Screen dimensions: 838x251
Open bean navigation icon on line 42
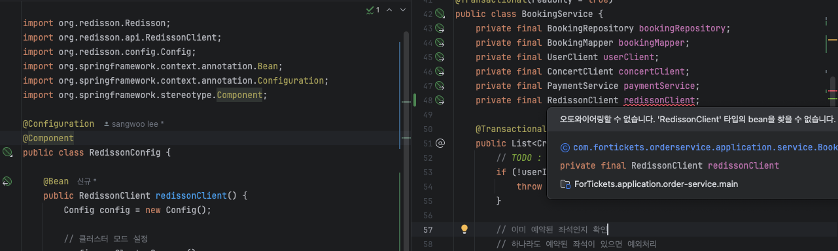click(x=440, y=14)
